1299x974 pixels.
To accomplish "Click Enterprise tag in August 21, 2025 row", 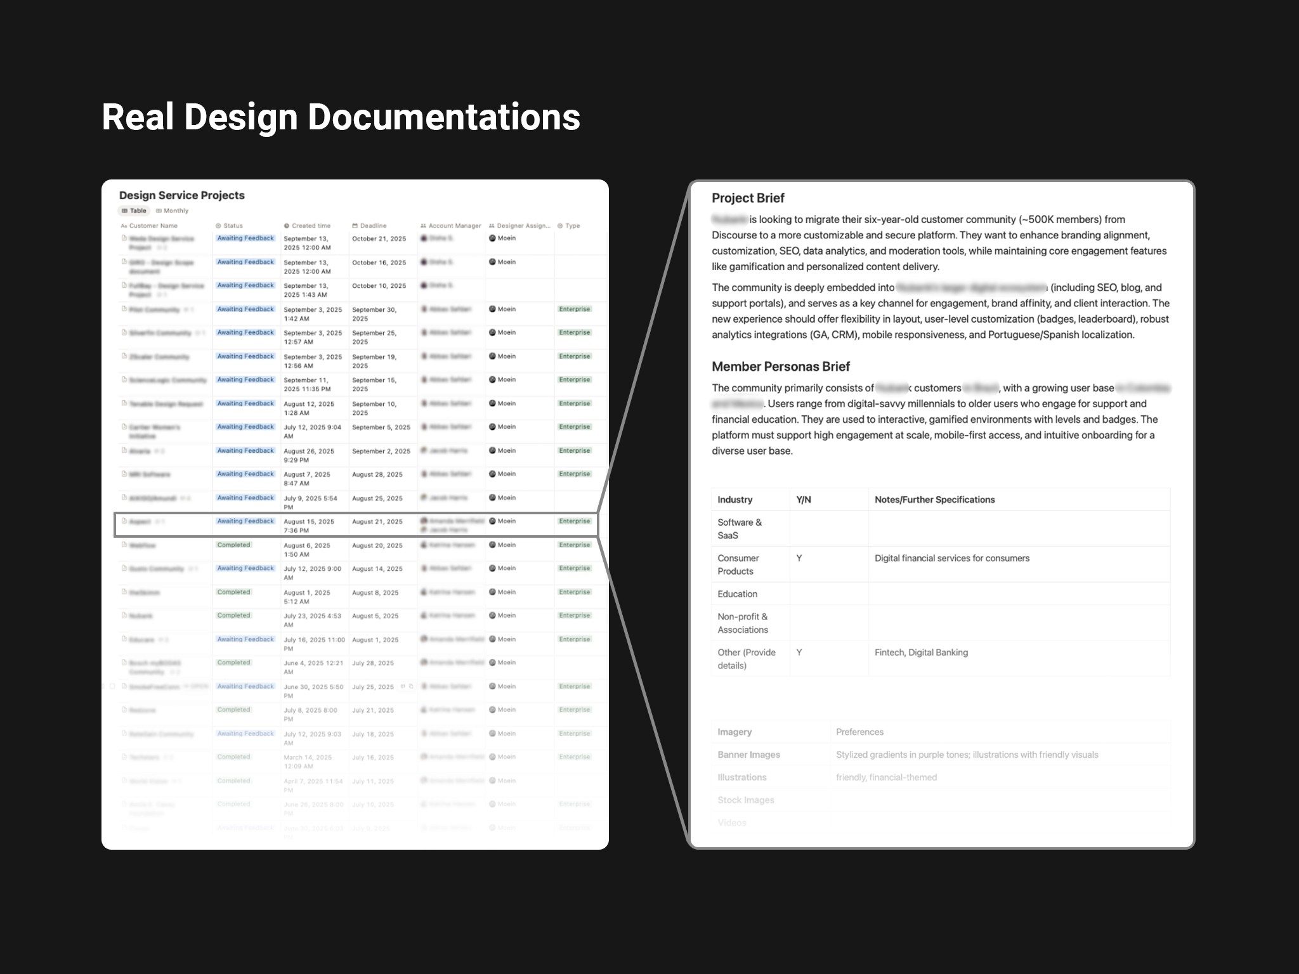I will [575, 521].
